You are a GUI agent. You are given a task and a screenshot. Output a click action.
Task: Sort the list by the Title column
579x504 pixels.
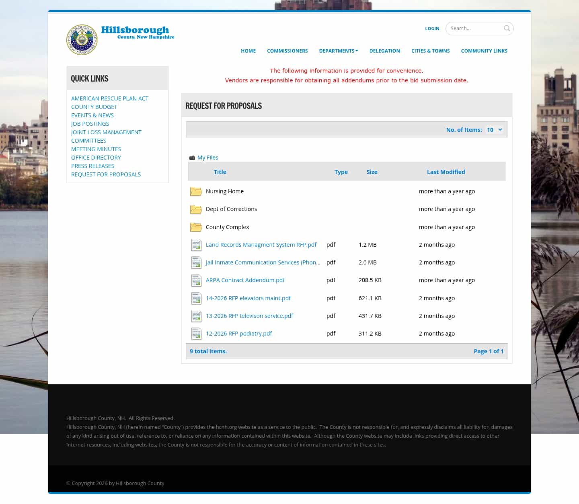(x=220, y=172)
